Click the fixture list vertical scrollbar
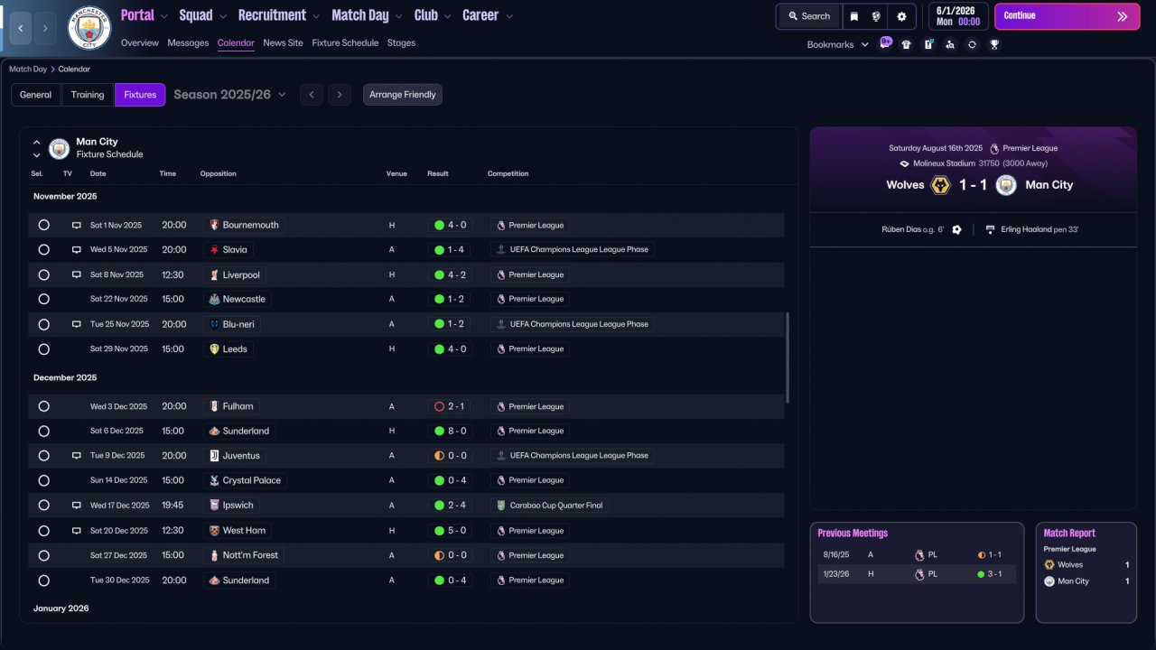The image size is (1156, 650). 788,357
